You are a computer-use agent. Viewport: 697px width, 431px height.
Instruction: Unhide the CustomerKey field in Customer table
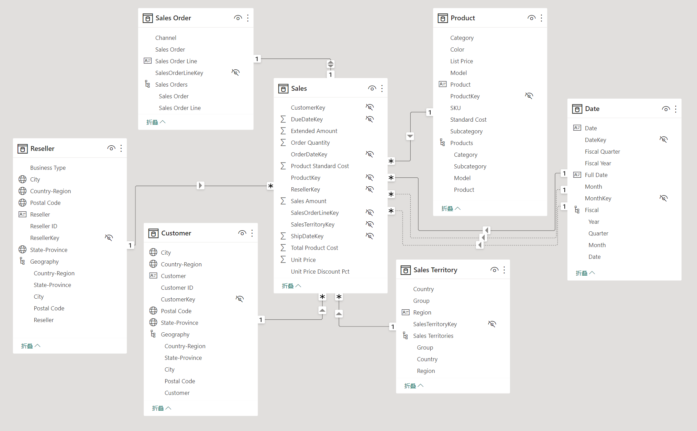pyautogui.click(x=240, y=299)
